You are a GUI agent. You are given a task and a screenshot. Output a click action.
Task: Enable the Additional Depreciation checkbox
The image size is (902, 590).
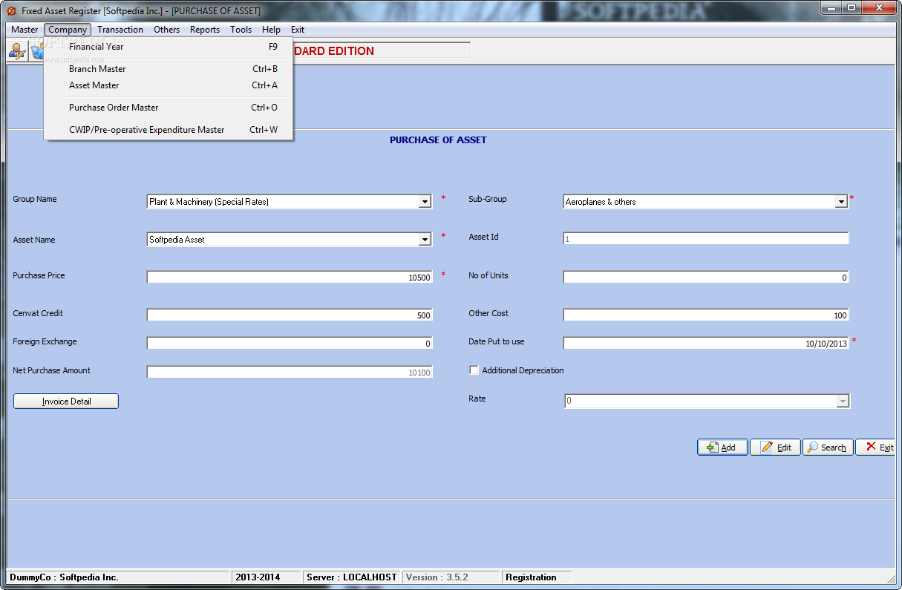474,370
